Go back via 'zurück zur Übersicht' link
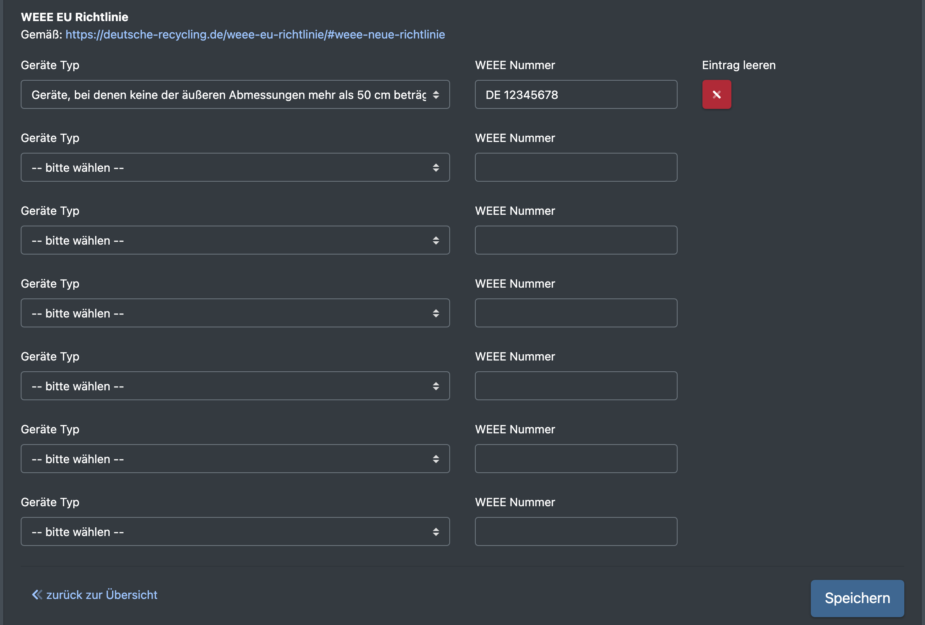 click(95, 595)
